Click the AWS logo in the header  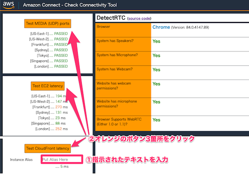point(9,5)
